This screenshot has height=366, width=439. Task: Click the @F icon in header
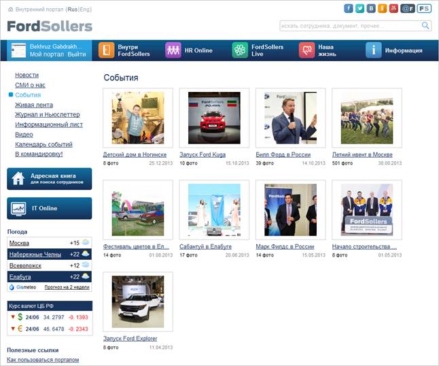[x=407, y=9]
